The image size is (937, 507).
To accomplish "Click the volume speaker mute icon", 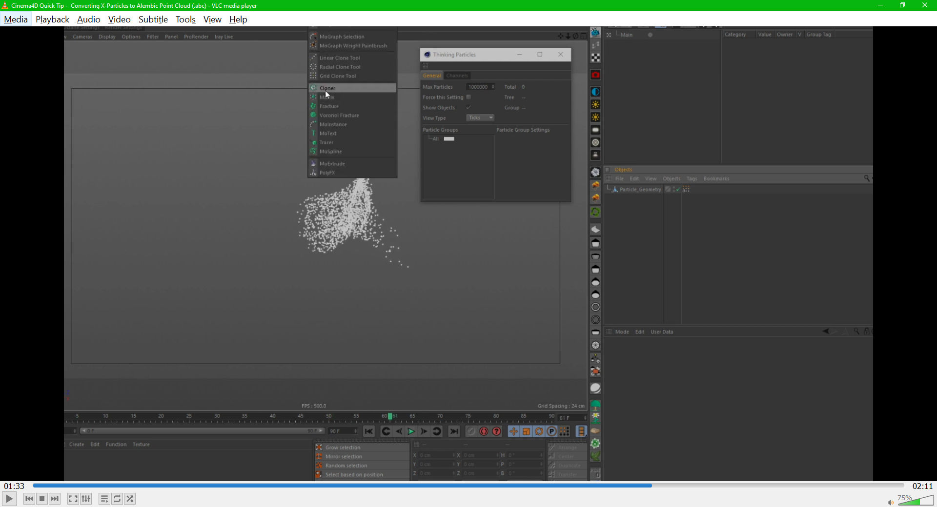I will click(x=891, y=502).
